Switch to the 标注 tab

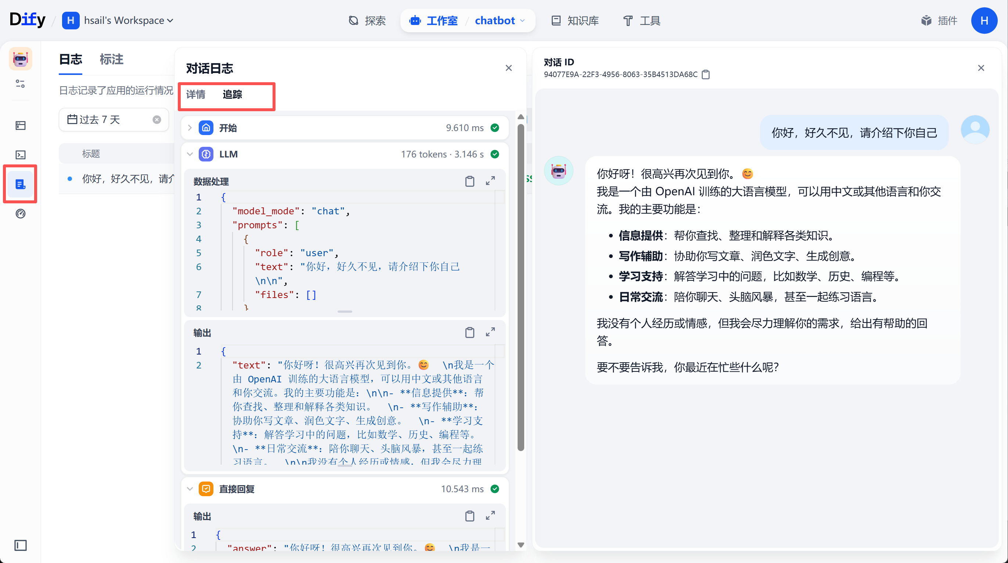coord(112,59)
